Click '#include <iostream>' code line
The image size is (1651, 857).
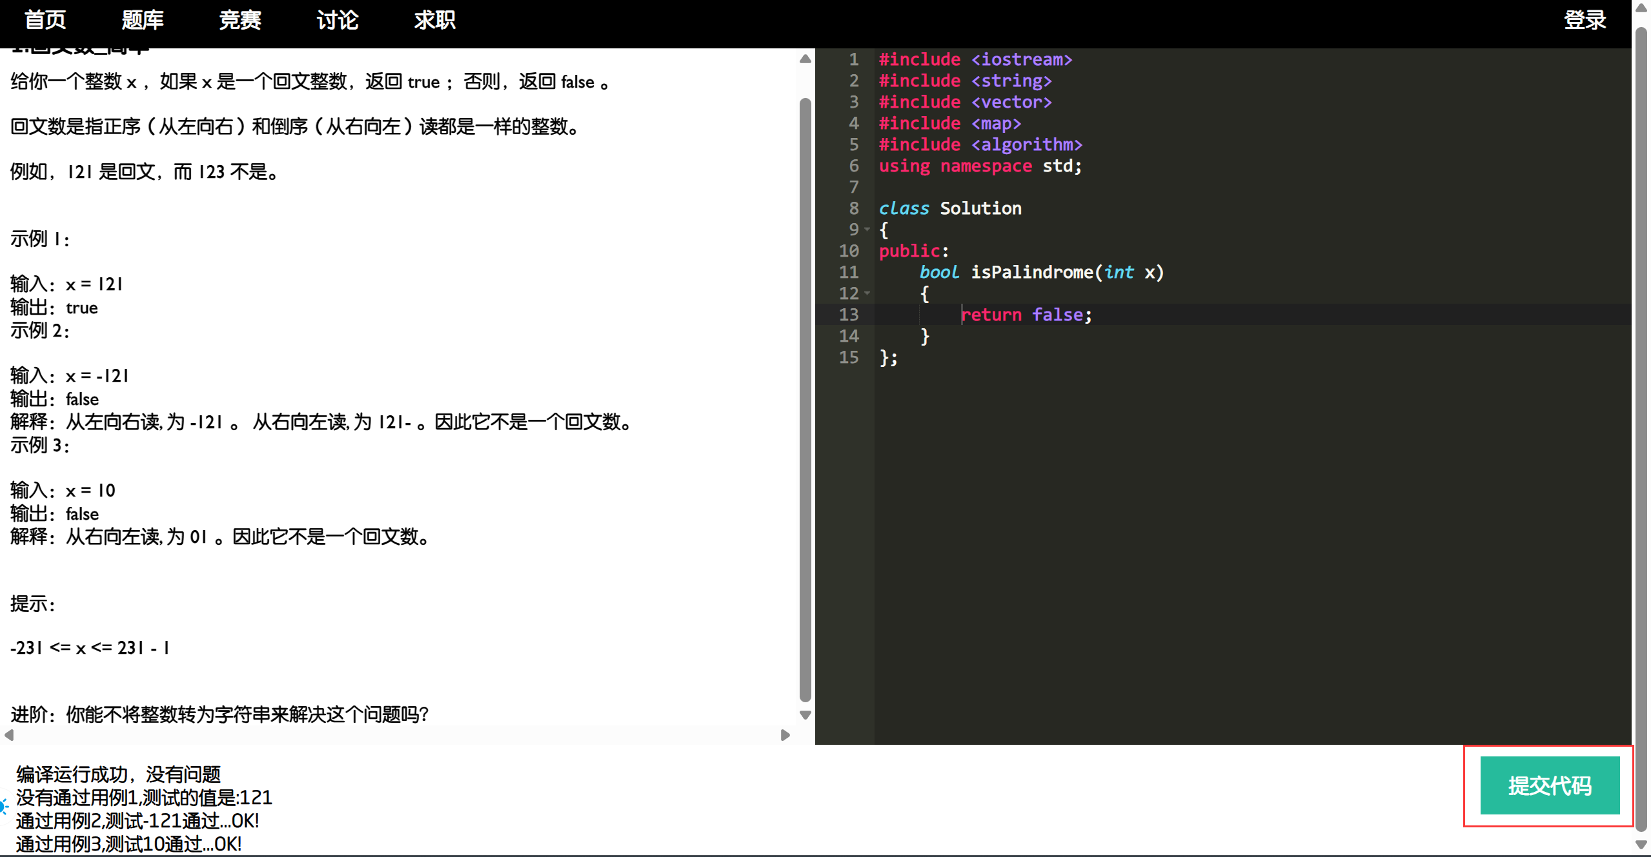point(975,59)
